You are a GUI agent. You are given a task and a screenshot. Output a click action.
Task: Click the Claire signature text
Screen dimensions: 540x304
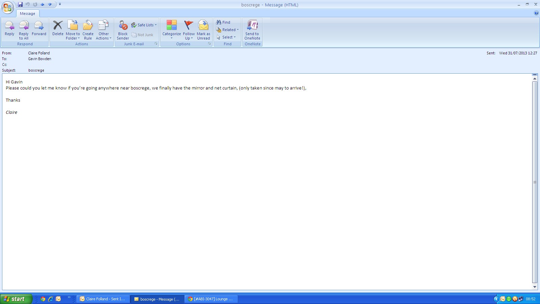tap(11, 112)
